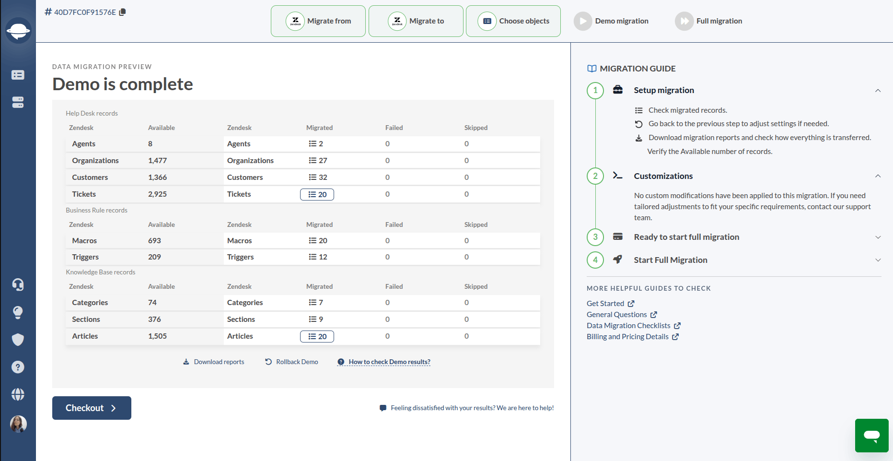893x461 pixels.
Task: Collapse the Customizations section
Action: click(878, 176)
